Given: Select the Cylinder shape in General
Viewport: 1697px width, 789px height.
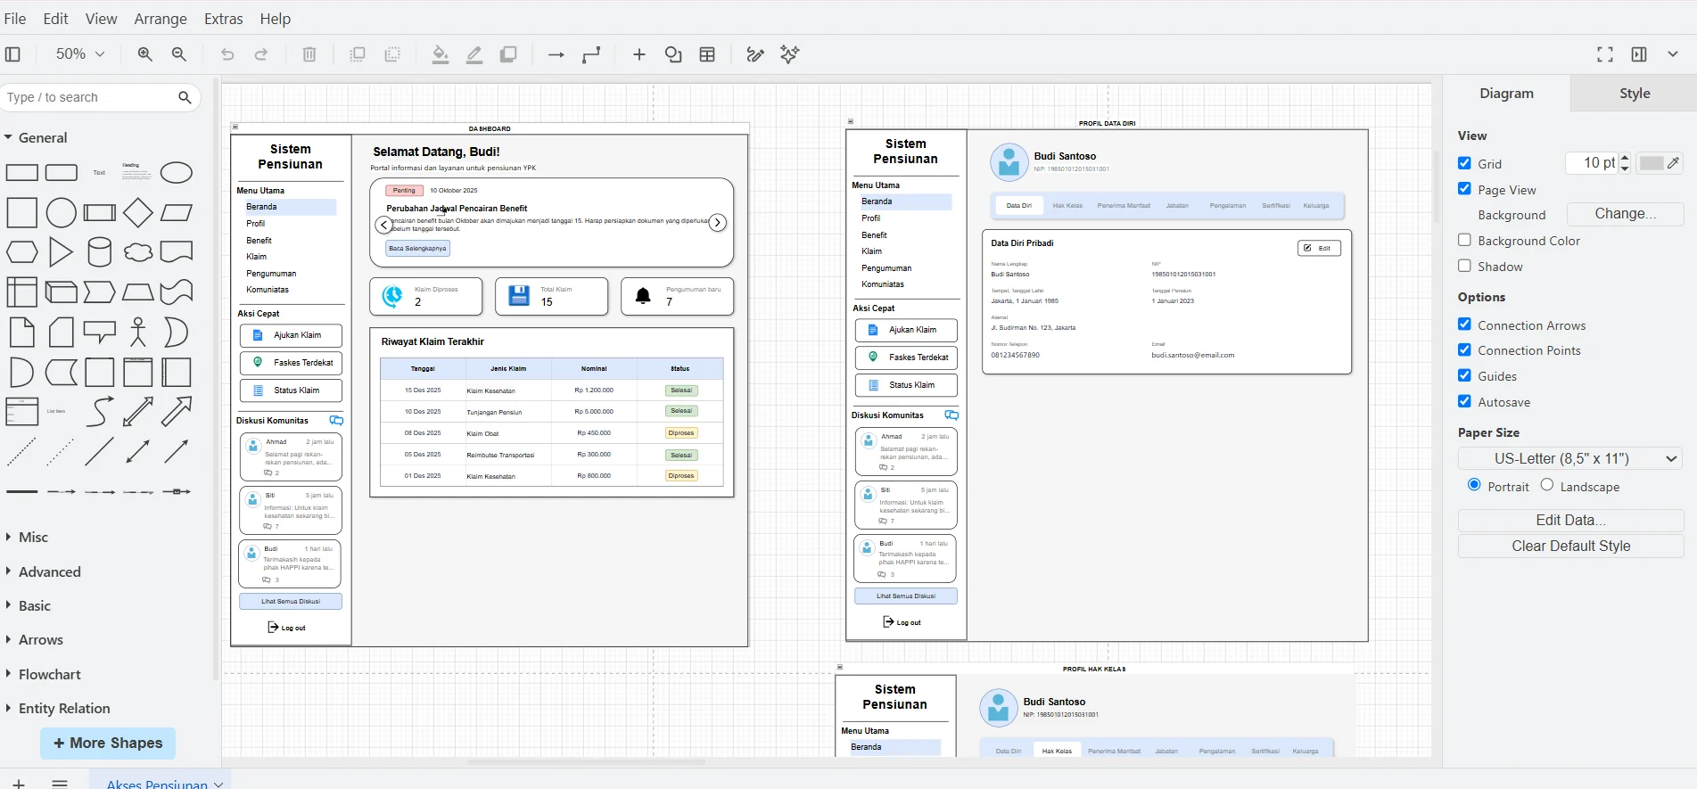Looking at the screenshot, I should 100,252.
